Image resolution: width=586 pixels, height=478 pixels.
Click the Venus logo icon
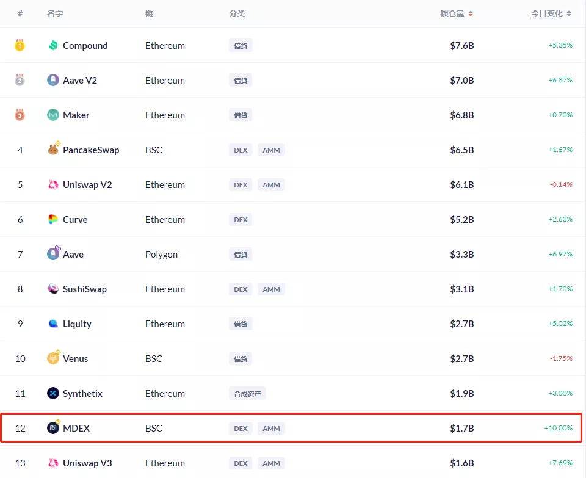pos(53,358)
